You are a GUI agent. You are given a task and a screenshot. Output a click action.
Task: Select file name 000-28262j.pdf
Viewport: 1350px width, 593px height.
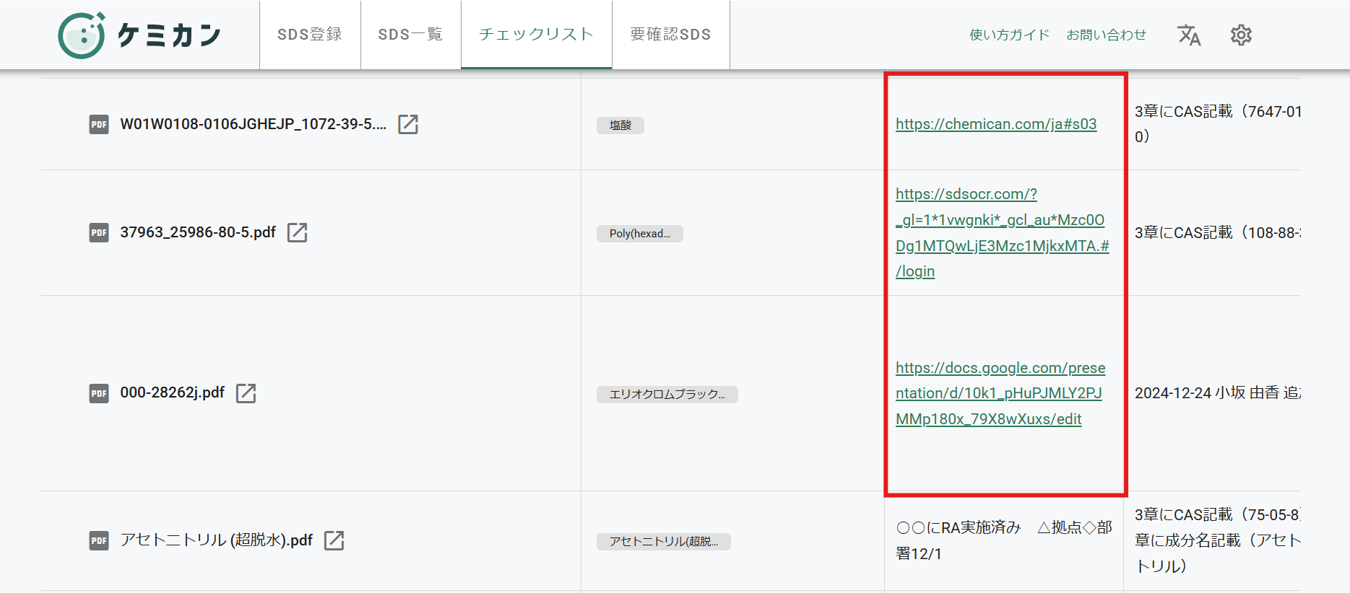click(x=173, y=392)
